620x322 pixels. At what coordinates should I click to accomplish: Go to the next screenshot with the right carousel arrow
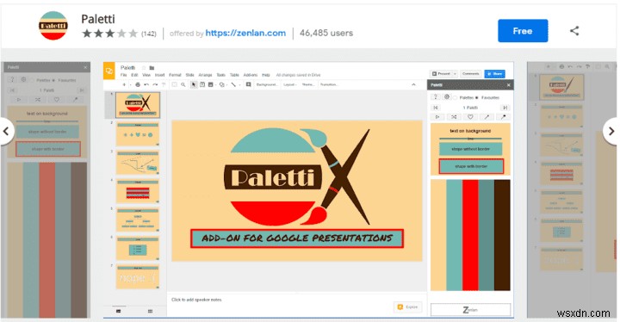click(611, 132)
